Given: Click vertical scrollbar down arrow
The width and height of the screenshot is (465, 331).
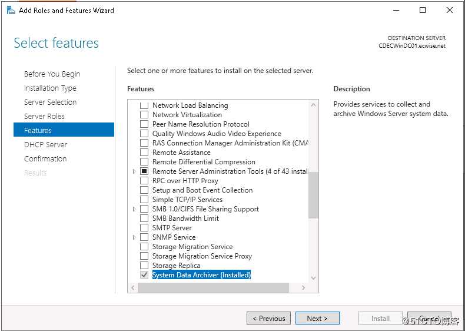Looking at the screenshot, I should pos(313,278).
